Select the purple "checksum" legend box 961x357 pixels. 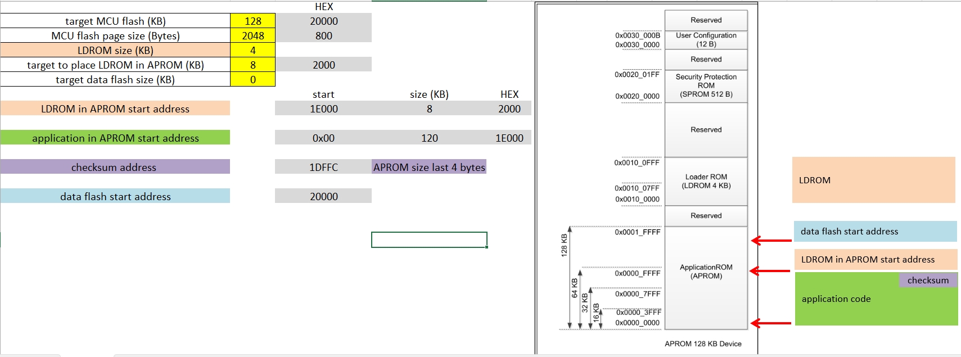[928, 280]
